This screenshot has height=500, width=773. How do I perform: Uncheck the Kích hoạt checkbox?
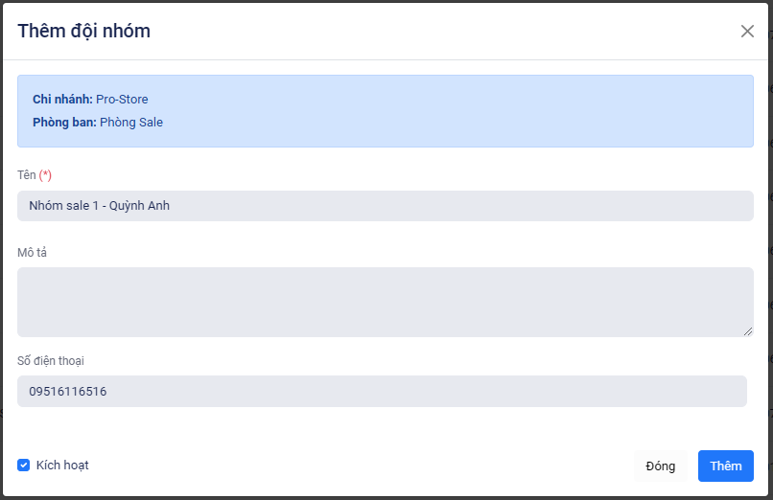point(24,466)
